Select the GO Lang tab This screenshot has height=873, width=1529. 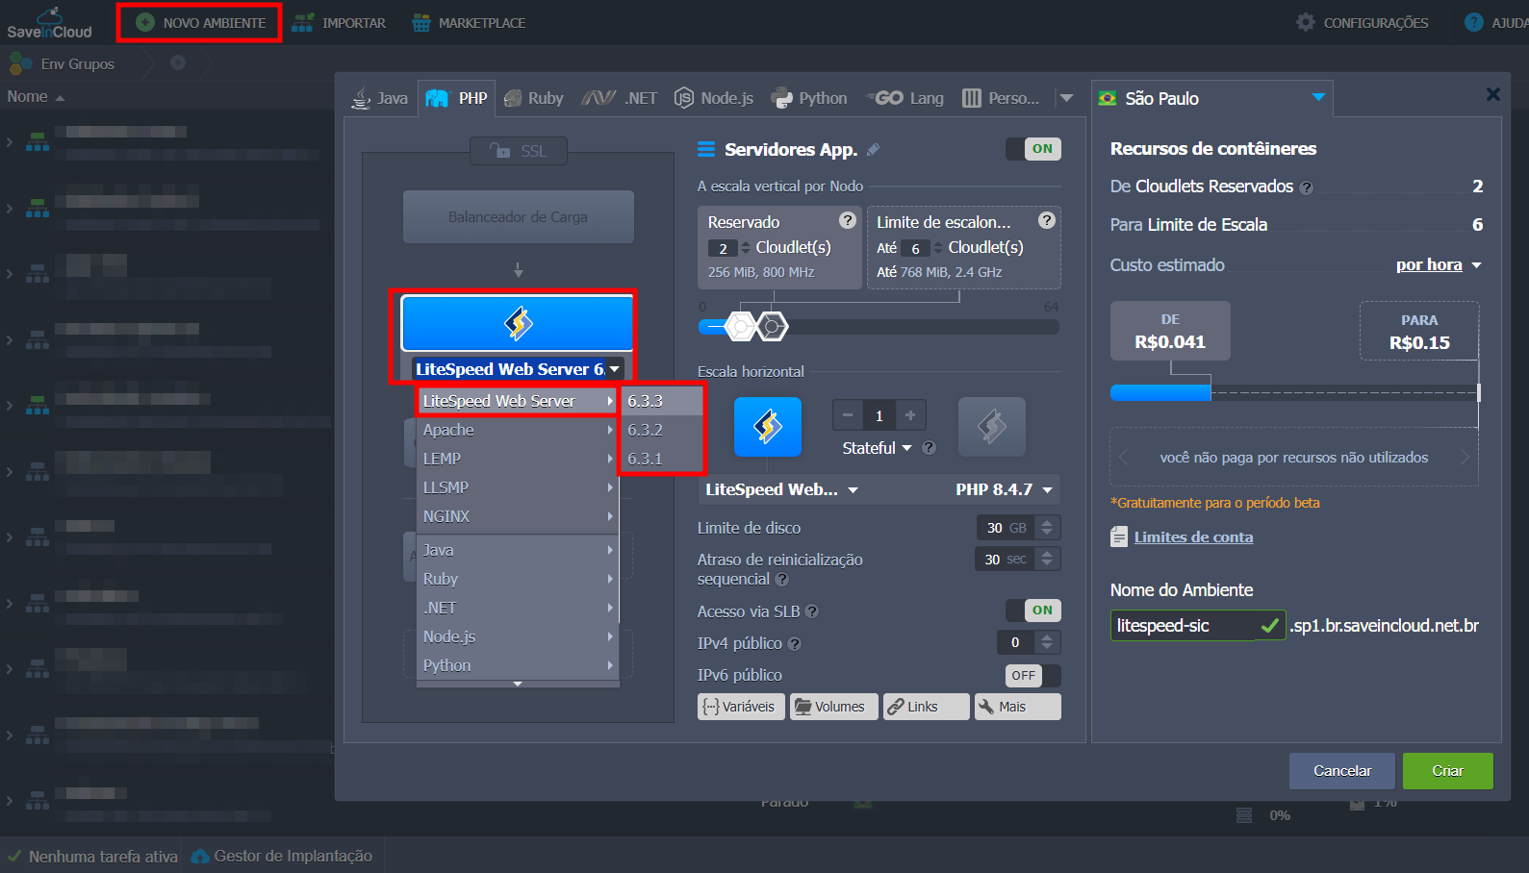tap(905, 98)
